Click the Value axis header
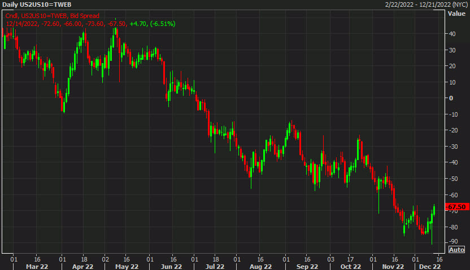Viewport: 470px width, 270px height. (x=456, y=14)
